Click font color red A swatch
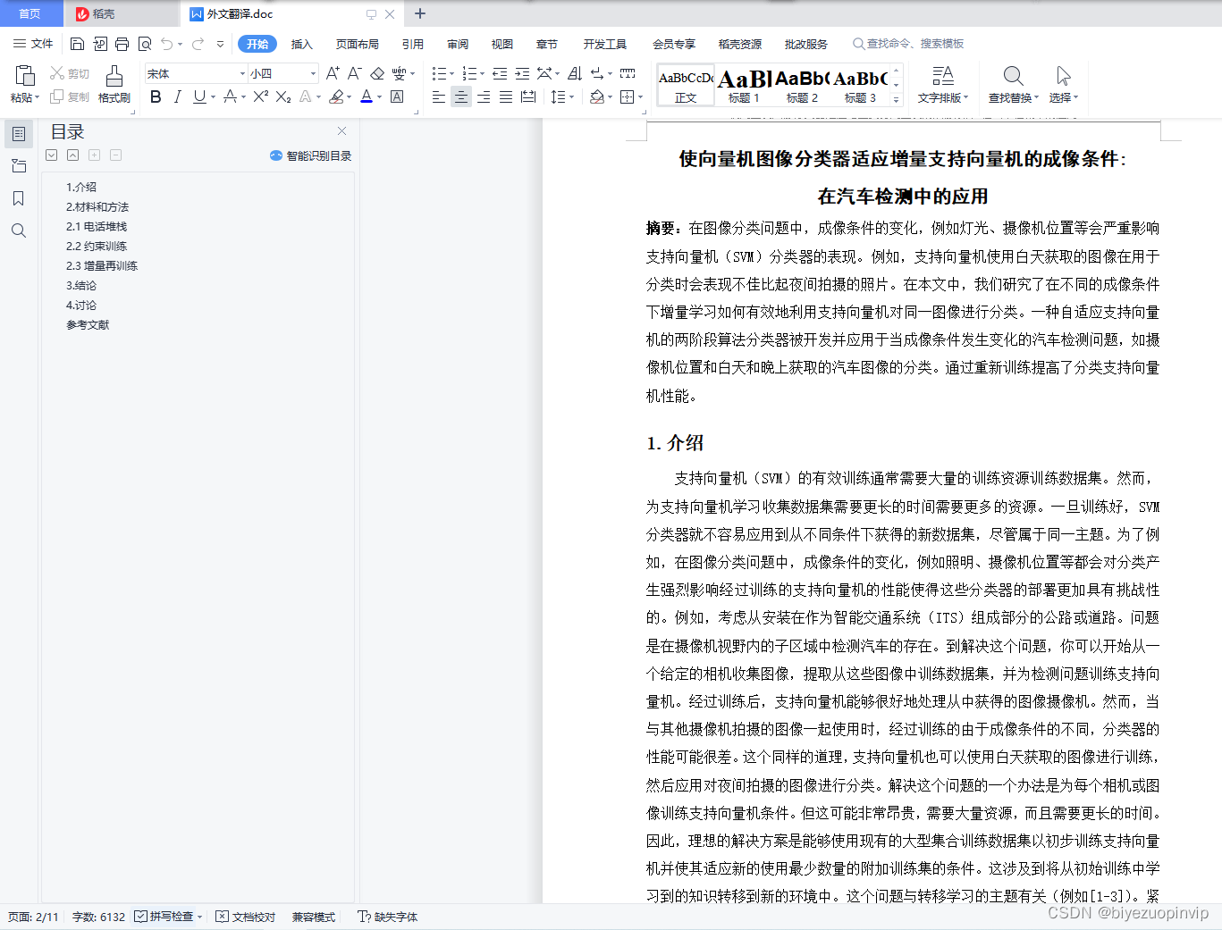 pos(367,96)
